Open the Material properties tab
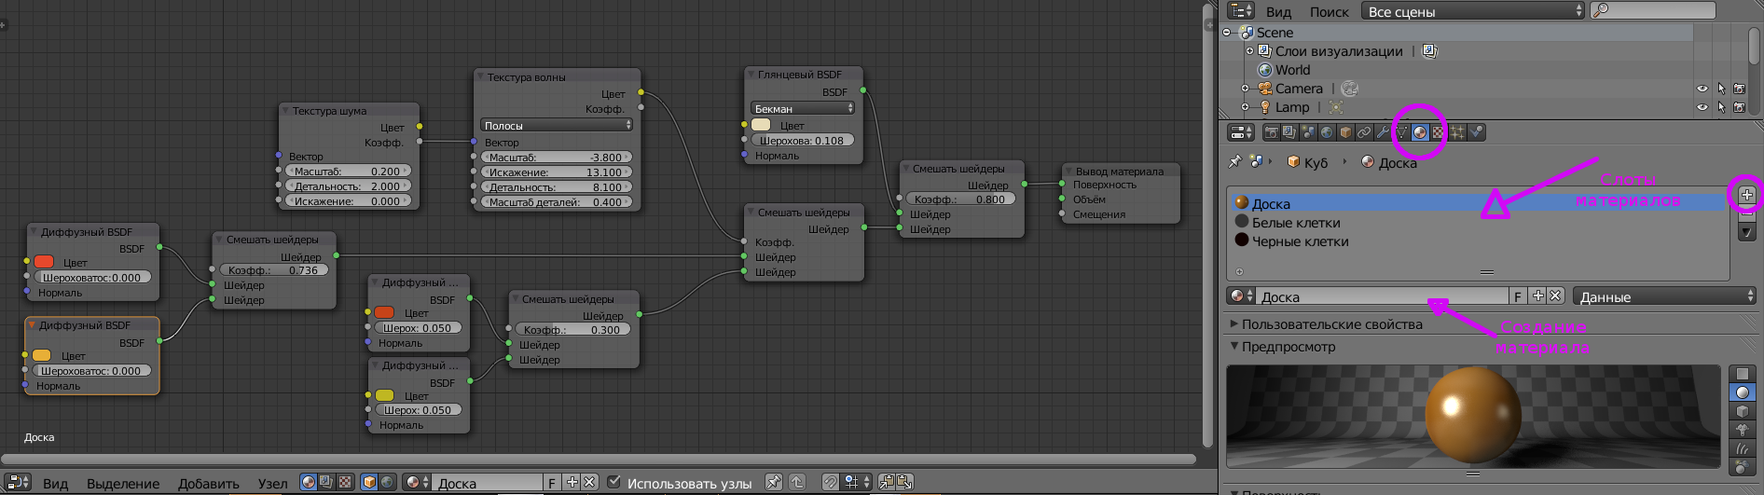Image resolution: width=1764 pixels, height=495 pixels. [1420, 132]
